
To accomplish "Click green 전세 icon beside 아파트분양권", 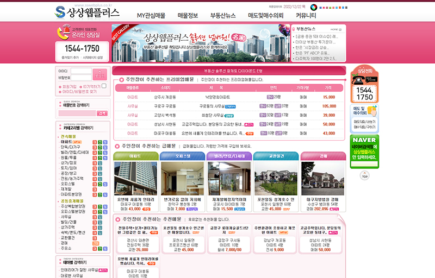I will pyautogui.click(x=100, y=195).
